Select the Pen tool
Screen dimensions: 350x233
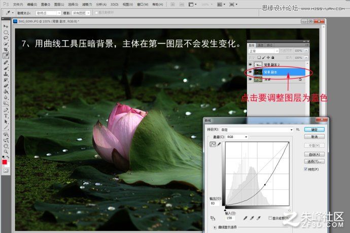6,110
